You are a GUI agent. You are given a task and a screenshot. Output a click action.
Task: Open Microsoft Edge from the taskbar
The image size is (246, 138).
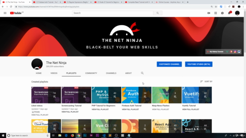tap(66, 135)
